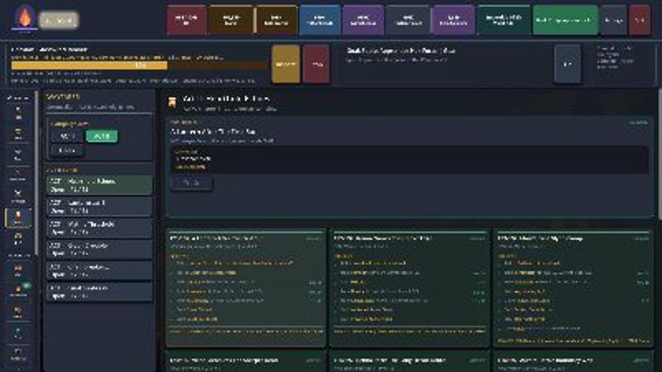Click the gold button next to the progress bar
This screenshot has width=662, height=372.
click(x=285, y=64)
